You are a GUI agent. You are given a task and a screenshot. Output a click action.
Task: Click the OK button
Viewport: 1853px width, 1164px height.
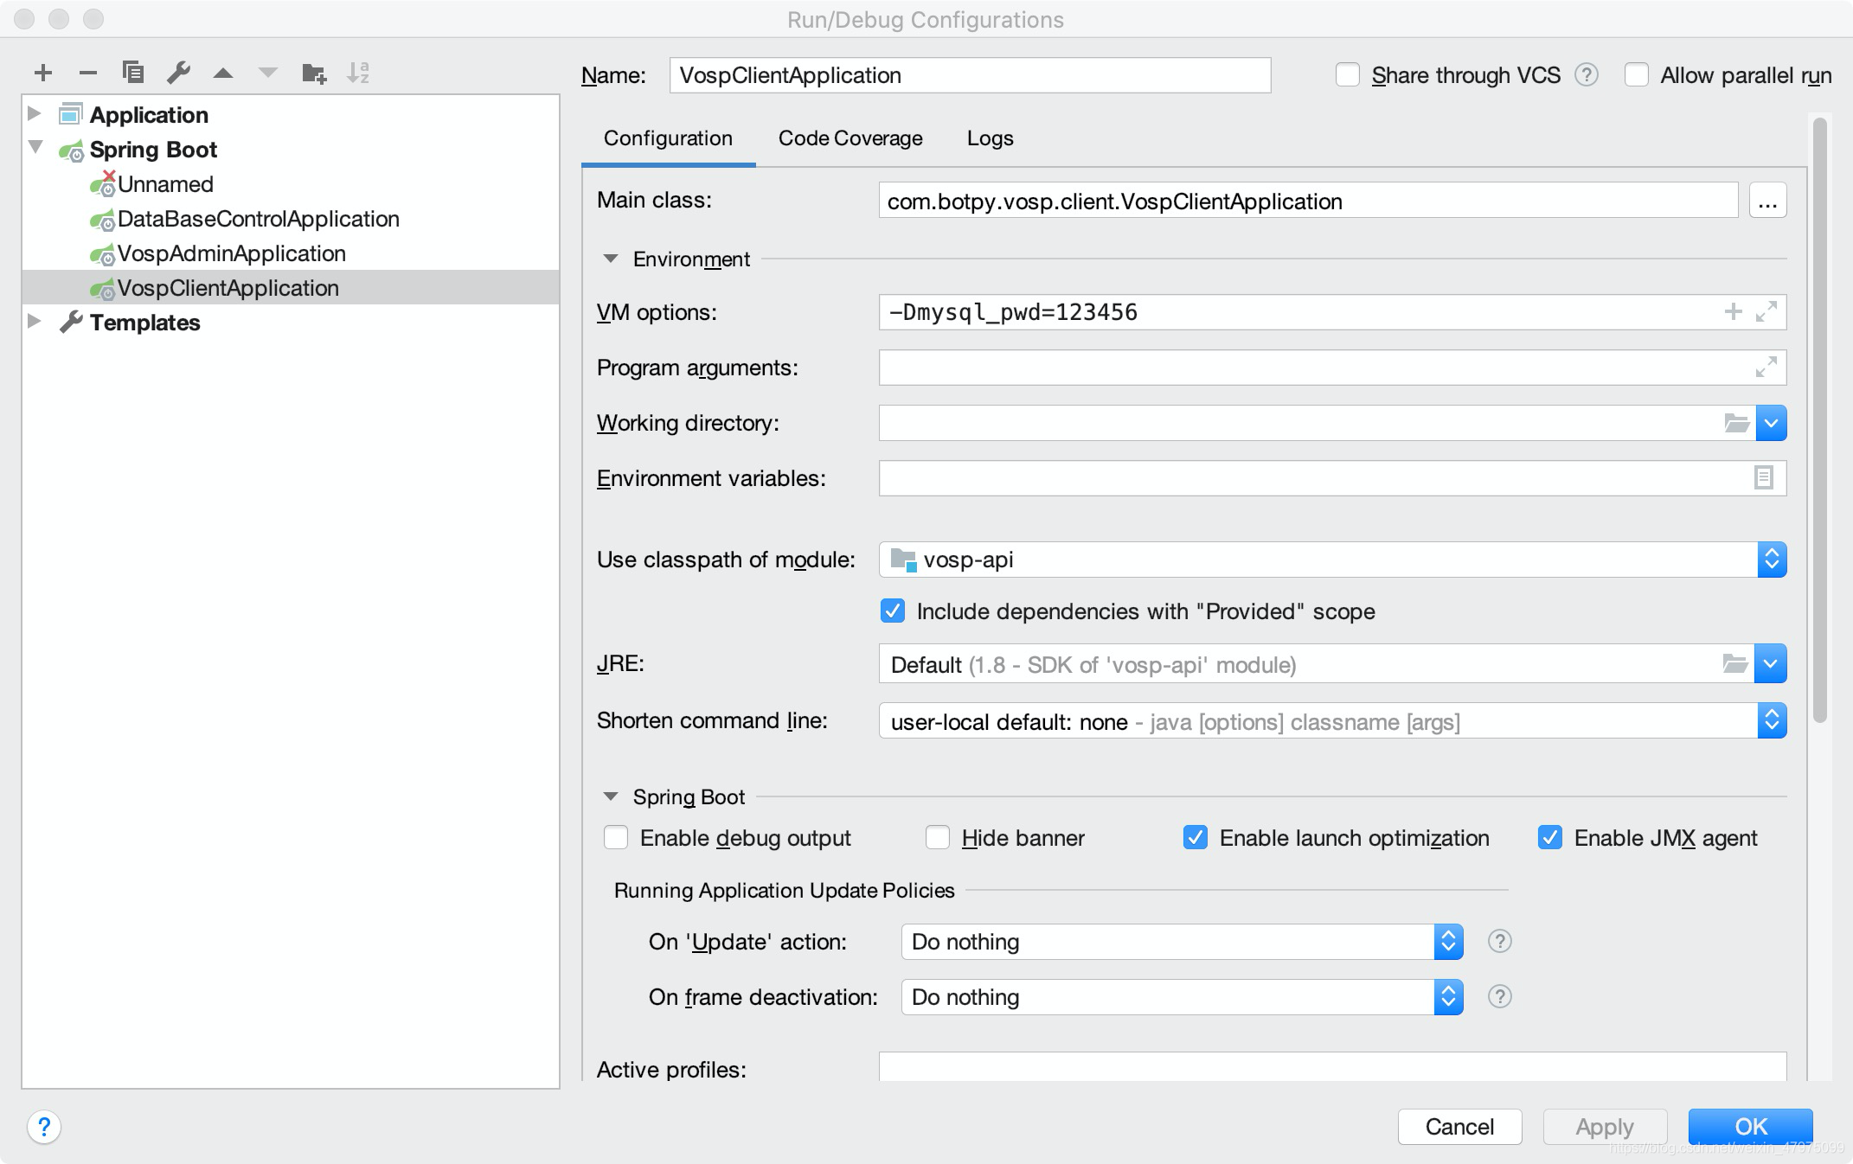point(1750,1126)
